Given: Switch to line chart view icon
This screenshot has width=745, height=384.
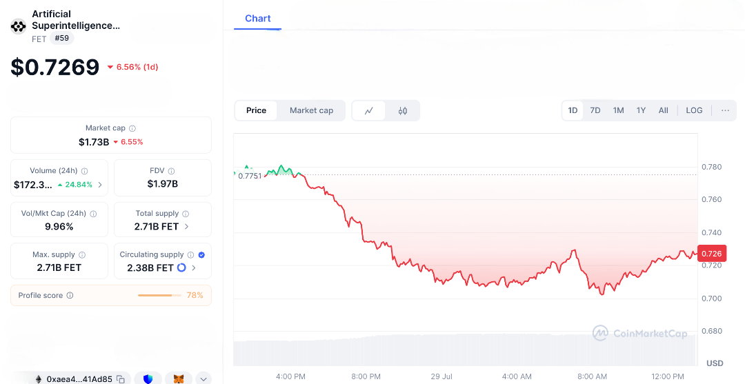Looking at the screenshot, I should coord(369,110).
